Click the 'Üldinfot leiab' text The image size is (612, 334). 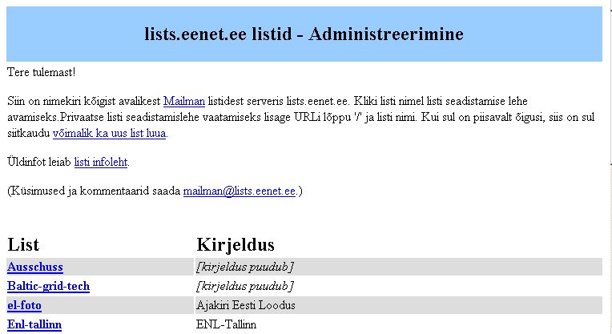[39, 162]
